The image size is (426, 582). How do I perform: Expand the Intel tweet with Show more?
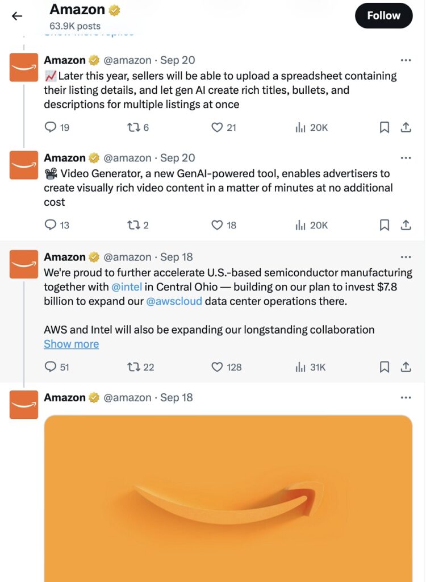pos(71,344)
